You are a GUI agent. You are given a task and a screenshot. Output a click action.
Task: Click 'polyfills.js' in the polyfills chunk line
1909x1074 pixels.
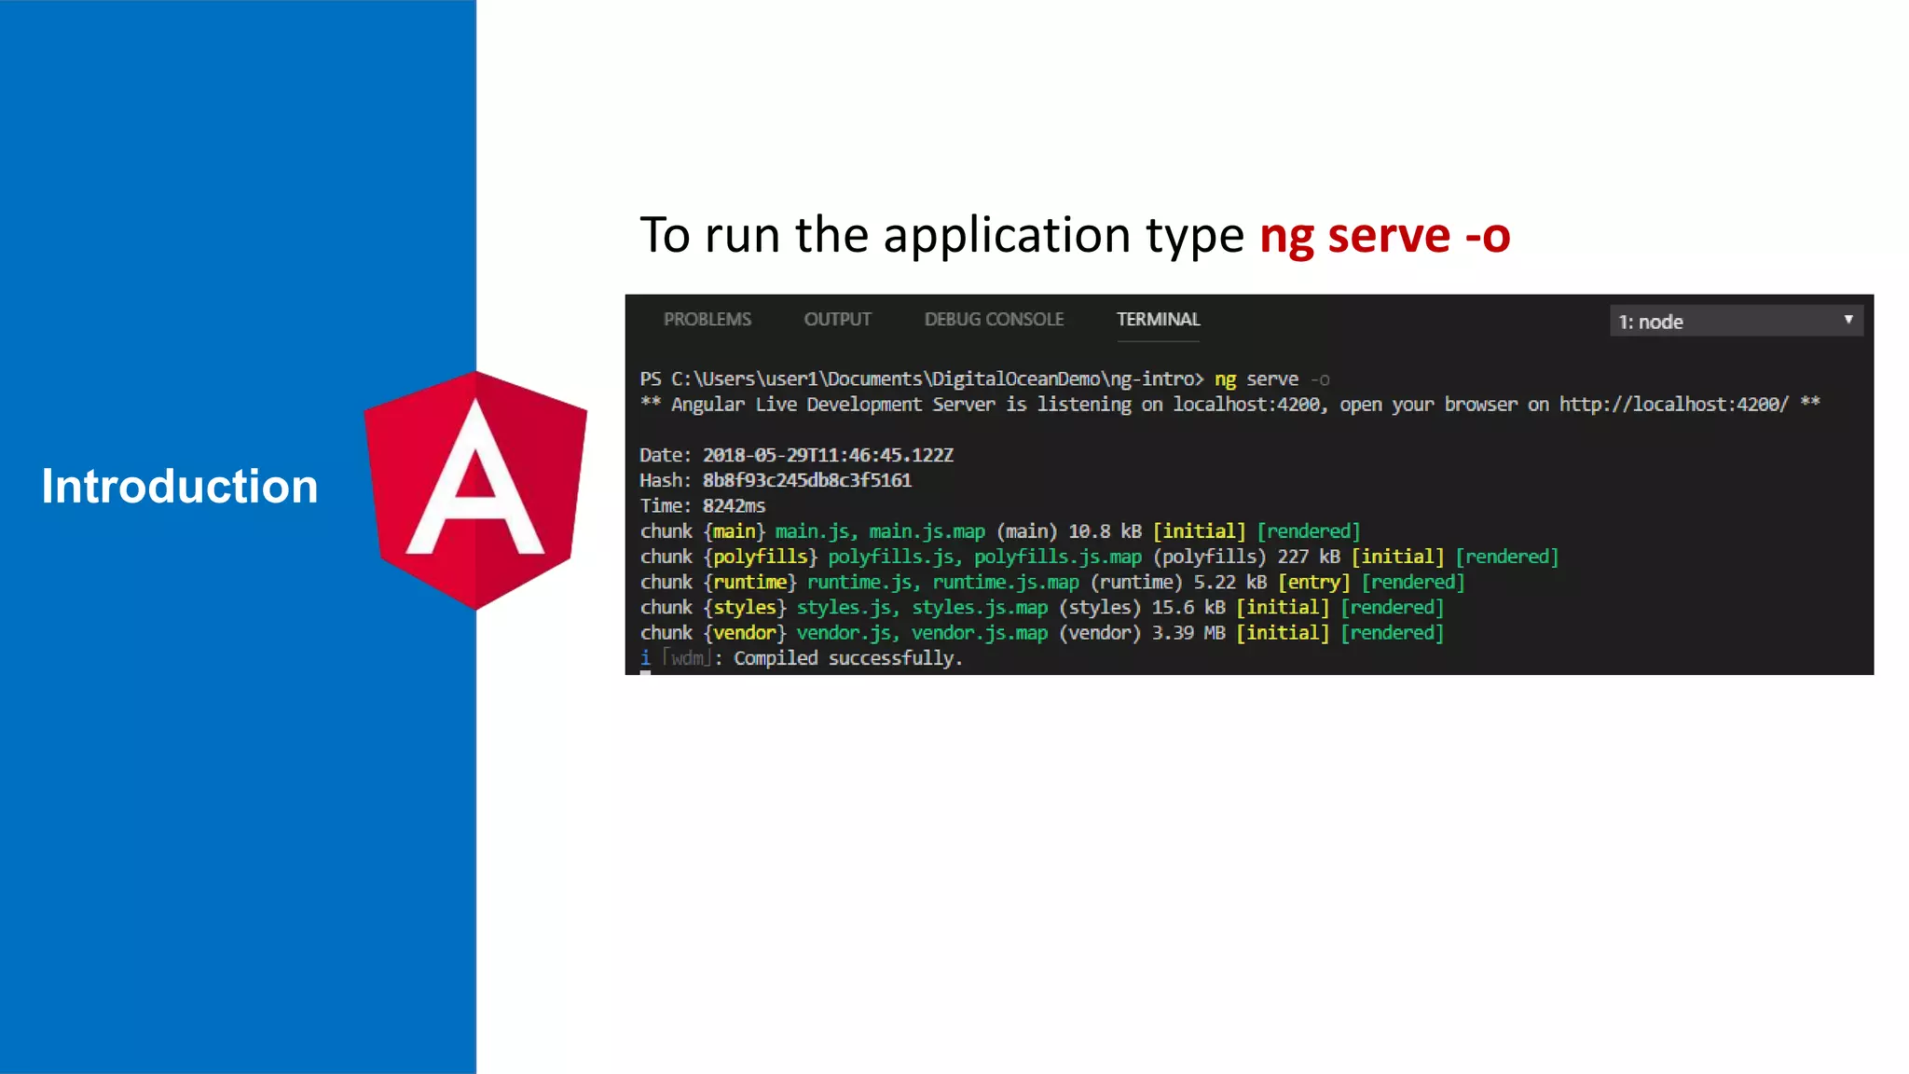[891, 557]
